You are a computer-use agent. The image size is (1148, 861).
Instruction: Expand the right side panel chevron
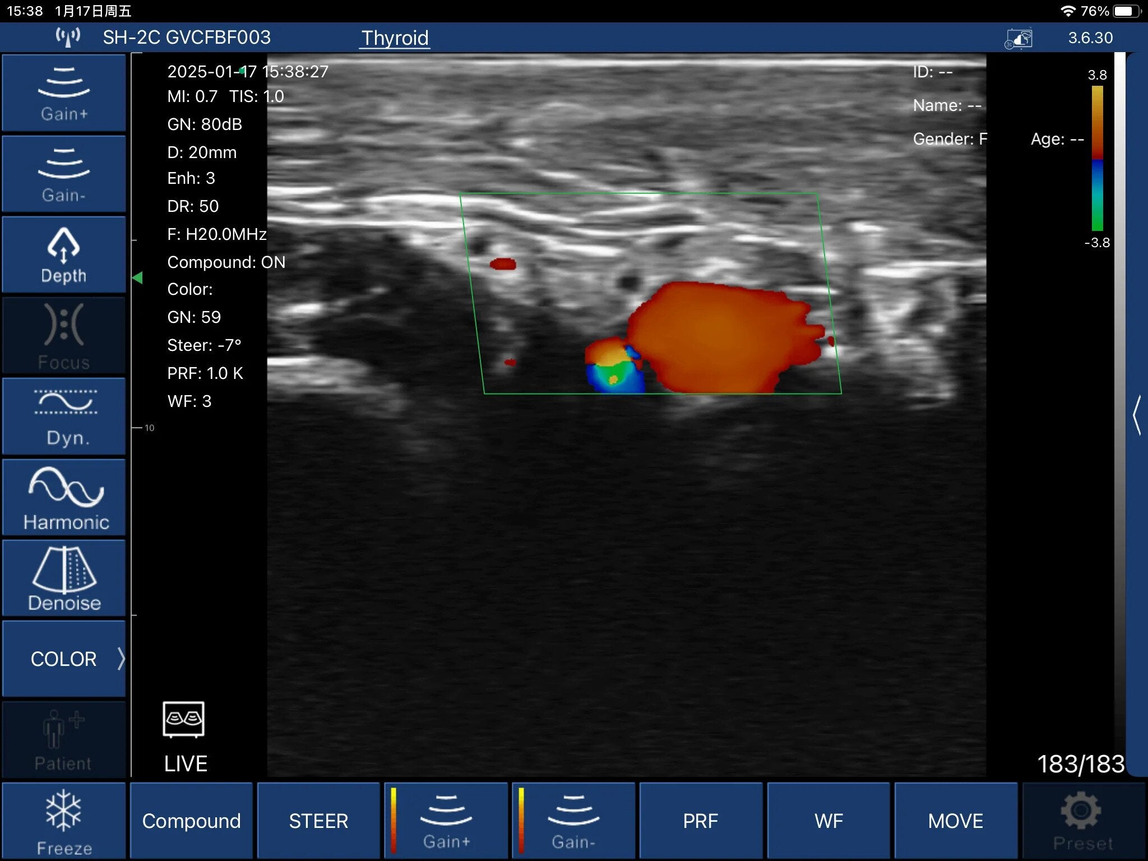(1137, 415)
